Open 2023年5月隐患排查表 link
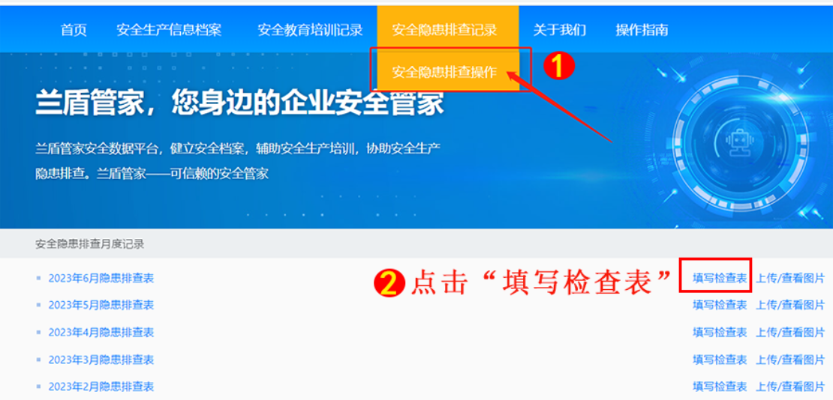The height and width of the screenshot is (400, 833). point(101,305)
